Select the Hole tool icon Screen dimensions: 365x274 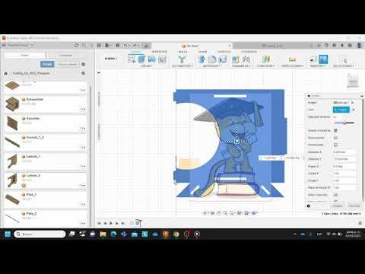(162, 59)
